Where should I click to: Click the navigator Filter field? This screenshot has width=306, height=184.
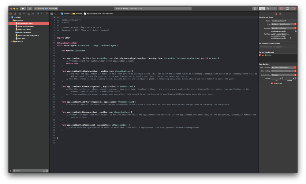[28, 171]
